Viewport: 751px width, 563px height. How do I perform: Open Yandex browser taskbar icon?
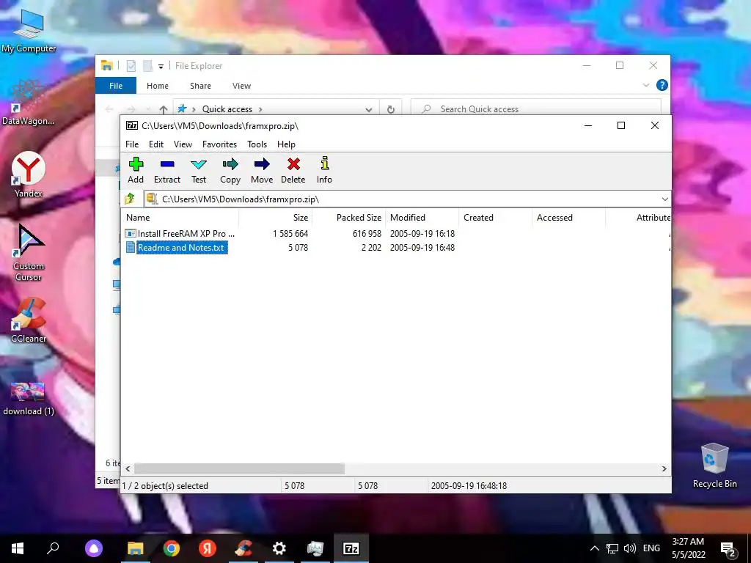[x=208, y=548]
